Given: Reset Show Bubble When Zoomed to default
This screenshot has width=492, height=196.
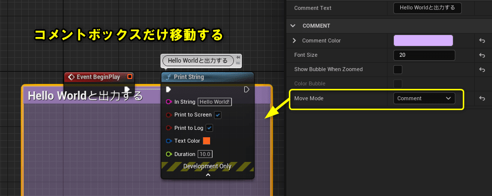Looking at the screenshot, I should click(x=482, y=70).
